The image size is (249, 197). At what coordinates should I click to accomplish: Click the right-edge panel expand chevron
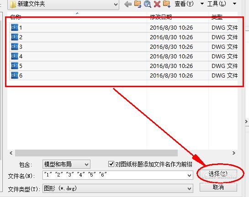tap(247, 122)
